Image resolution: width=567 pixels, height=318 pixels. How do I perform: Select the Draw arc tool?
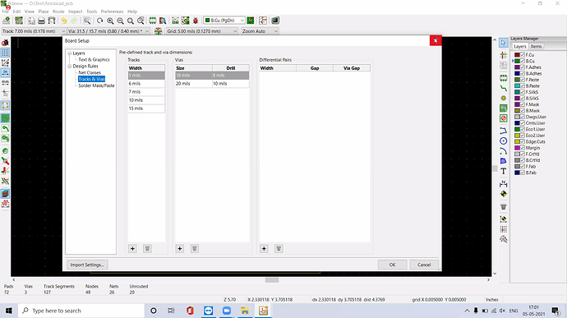pos(504,151)
